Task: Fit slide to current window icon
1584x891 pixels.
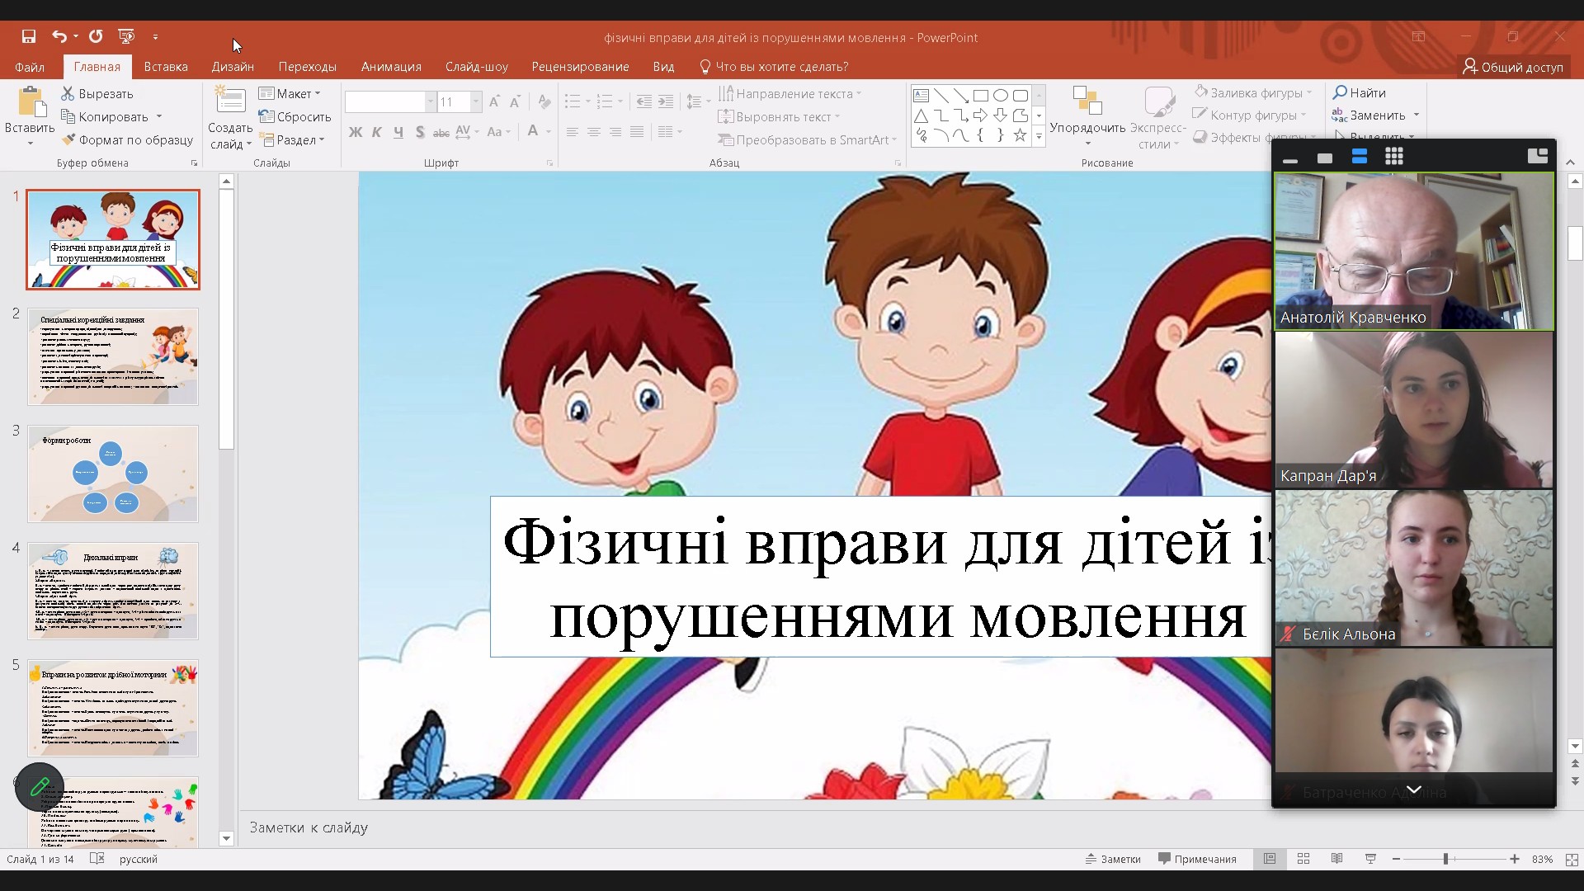Action: click(1572, 859)
